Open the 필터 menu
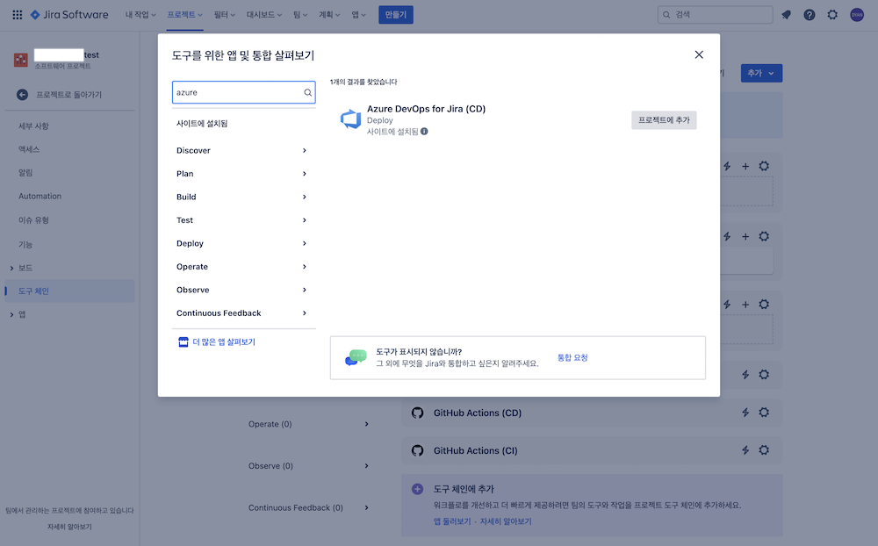This screenshot has height=546, width=878. tap(225, 15)
